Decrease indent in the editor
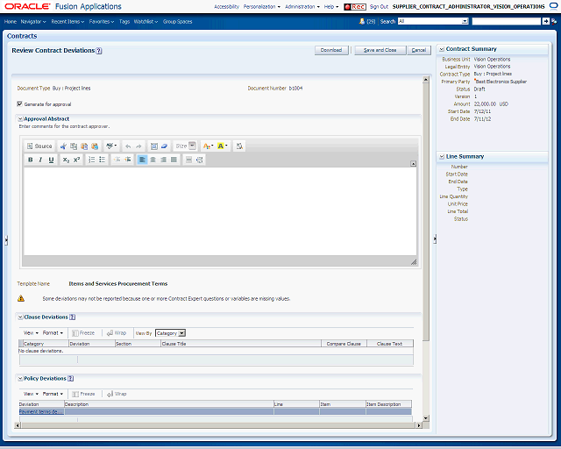 coord(117,160)
